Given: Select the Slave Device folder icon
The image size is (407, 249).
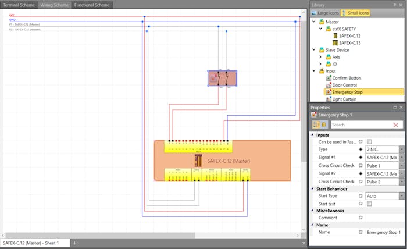Looking at the screenshot, I should [x=322, y=50].
